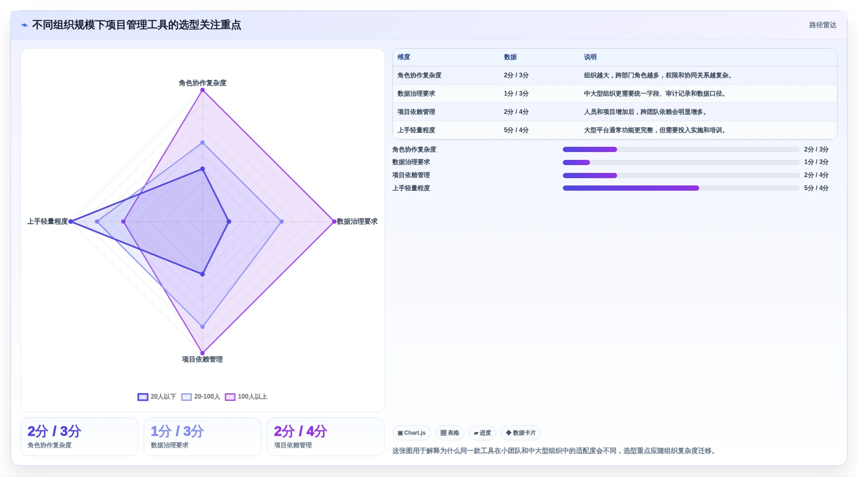Open the 1分 / 3分 数据治理要求 stat card

click(x=203, y=437)
